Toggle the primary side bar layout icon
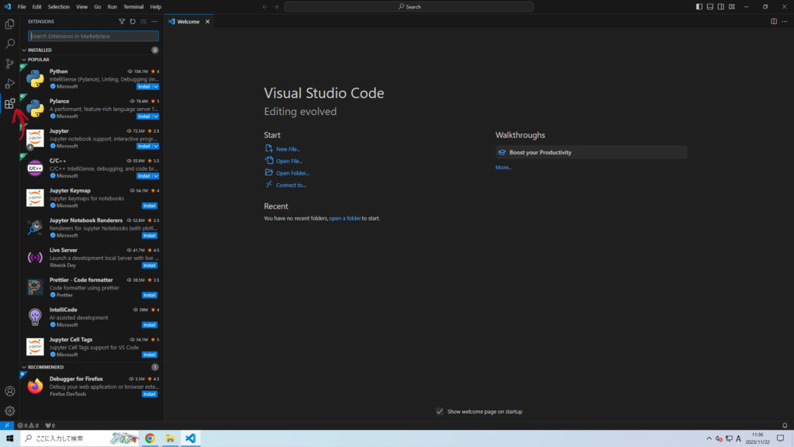 click(x=699, y=6)
